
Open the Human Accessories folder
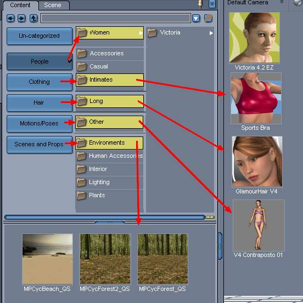click(x=109, y=156)
